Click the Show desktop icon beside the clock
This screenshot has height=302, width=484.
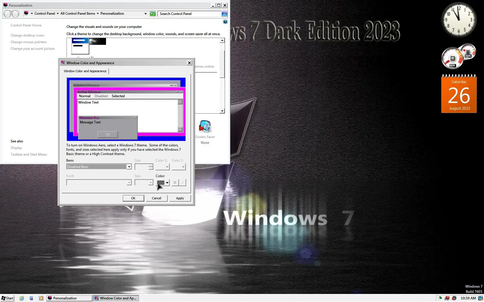481,298
